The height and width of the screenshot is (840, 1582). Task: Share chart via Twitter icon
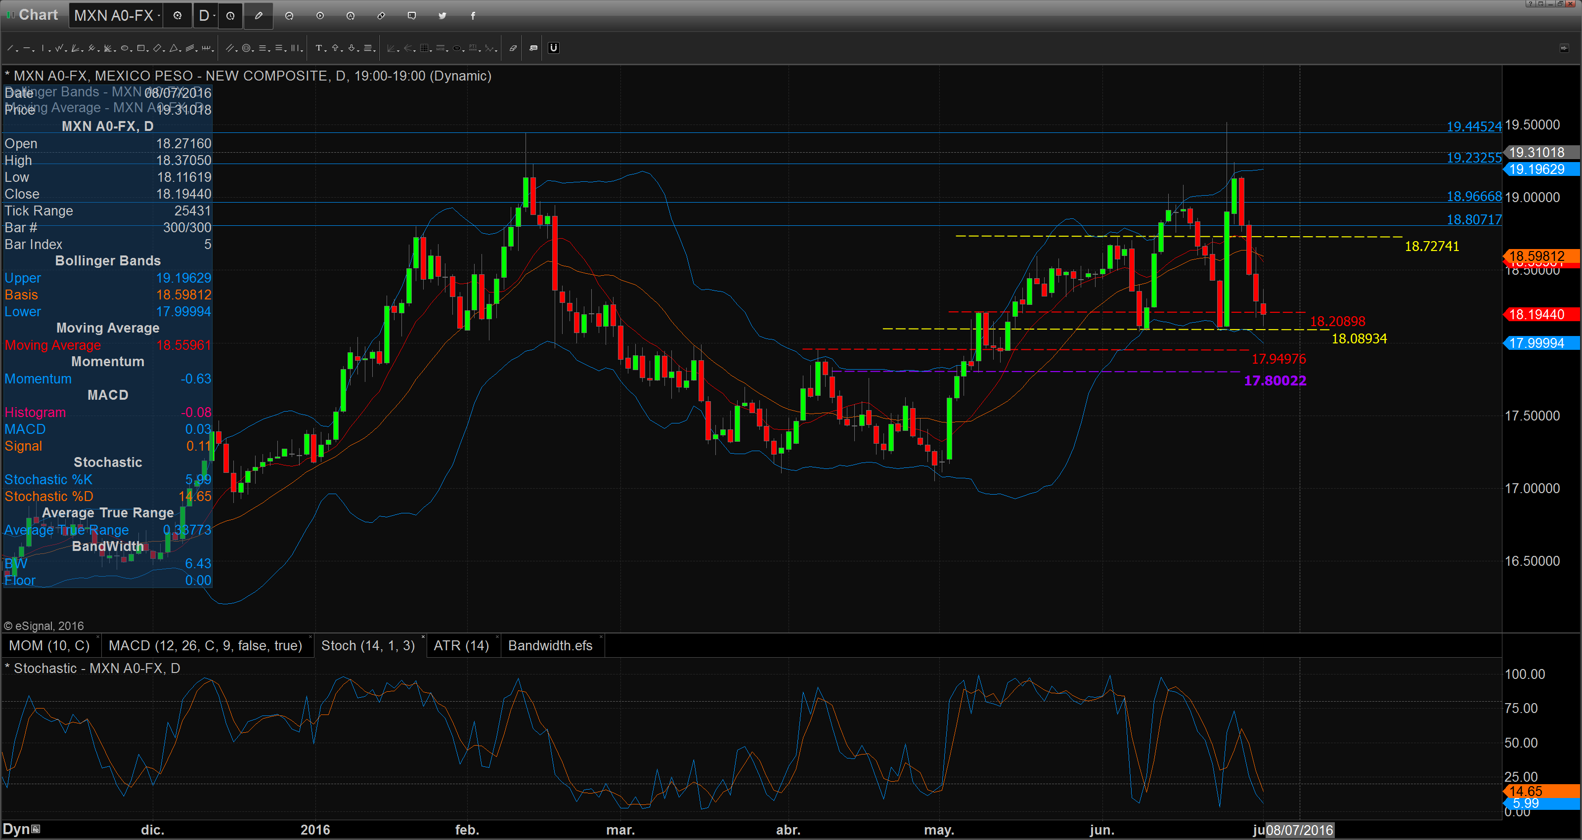442,16
